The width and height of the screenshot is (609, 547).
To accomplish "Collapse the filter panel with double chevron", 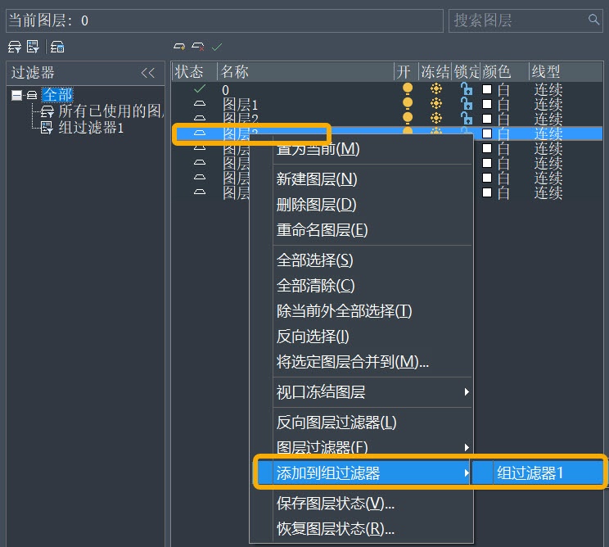I will pyautogui.click(x=148, y=73).
